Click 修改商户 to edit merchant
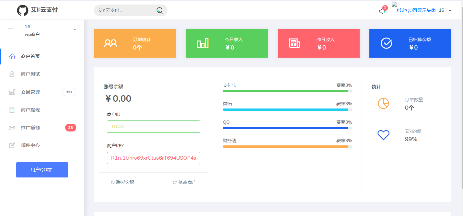463x216 pixels. click(x=185, y=182)
